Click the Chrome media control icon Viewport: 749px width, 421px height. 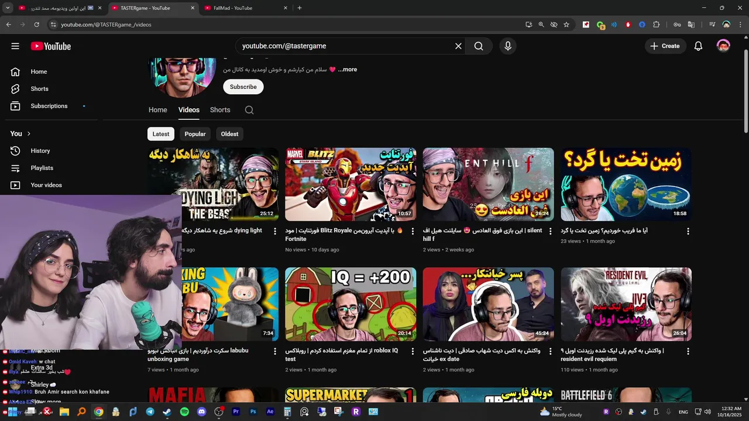click(x=712, y=25)
